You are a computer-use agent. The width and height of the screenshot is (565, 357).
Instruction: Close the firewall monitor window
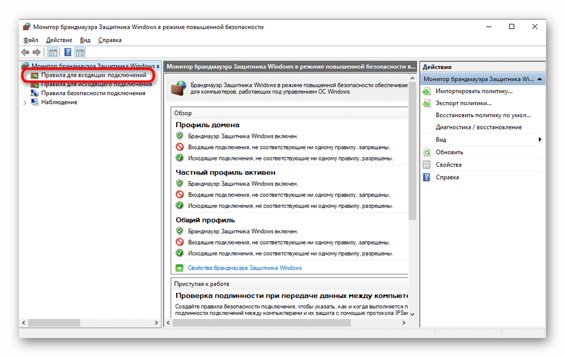[x=535, y=27]
